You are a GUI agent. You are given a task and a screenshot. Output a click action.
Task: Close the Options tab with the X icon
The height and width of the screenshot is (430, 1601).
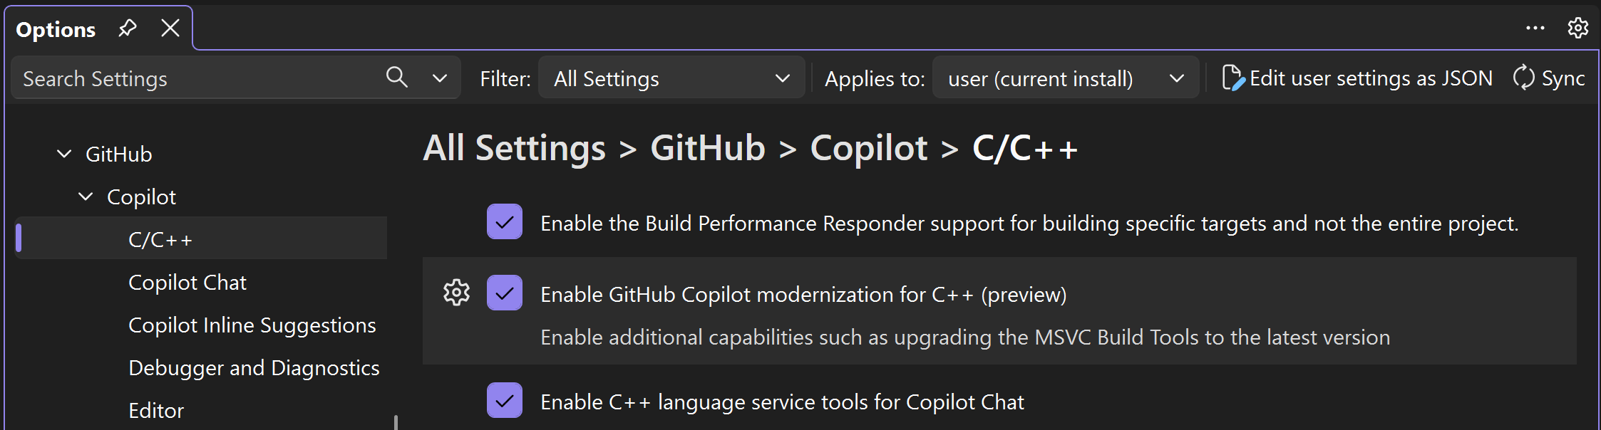[170, 28]
